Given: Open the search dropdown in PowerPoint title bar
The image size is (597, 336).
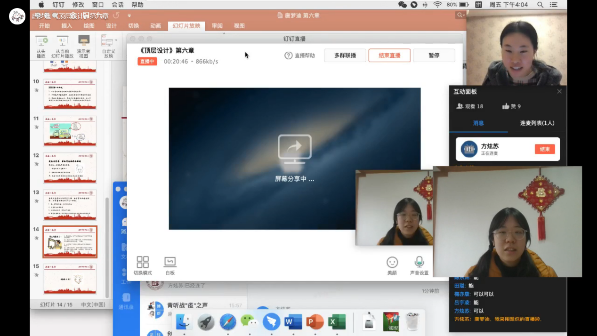Looking at the screenshot, I should pos(460,15).
